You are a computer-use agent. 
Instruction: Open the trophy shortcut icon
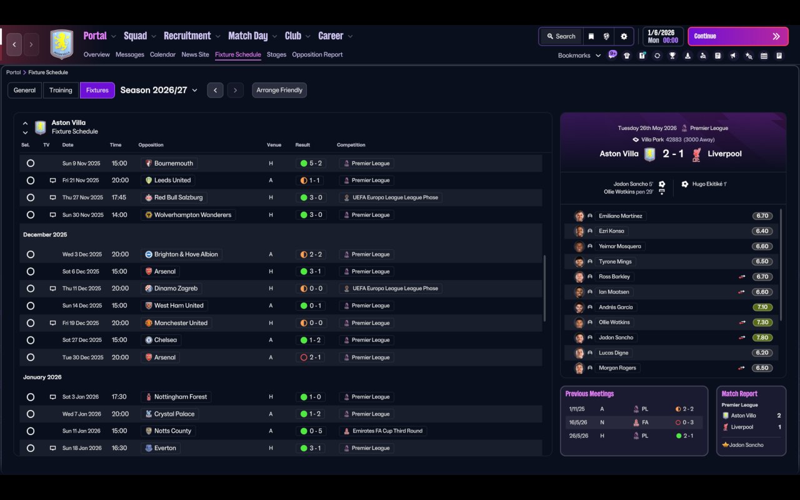pos(672,56)
